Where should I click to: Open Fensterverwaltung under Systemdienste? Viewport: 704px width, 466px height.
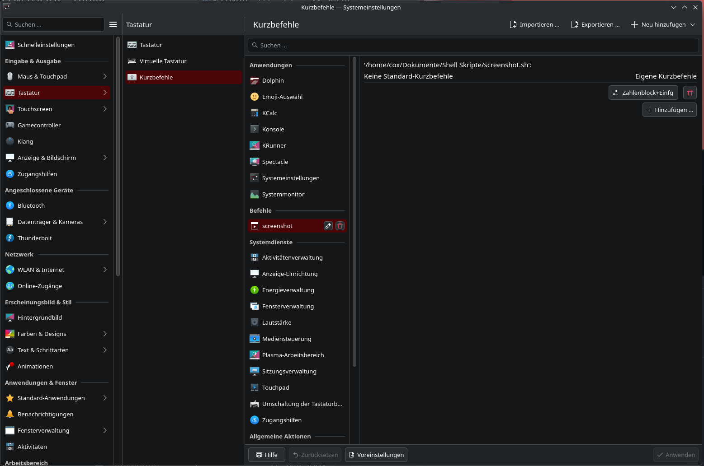pos(297,306)
